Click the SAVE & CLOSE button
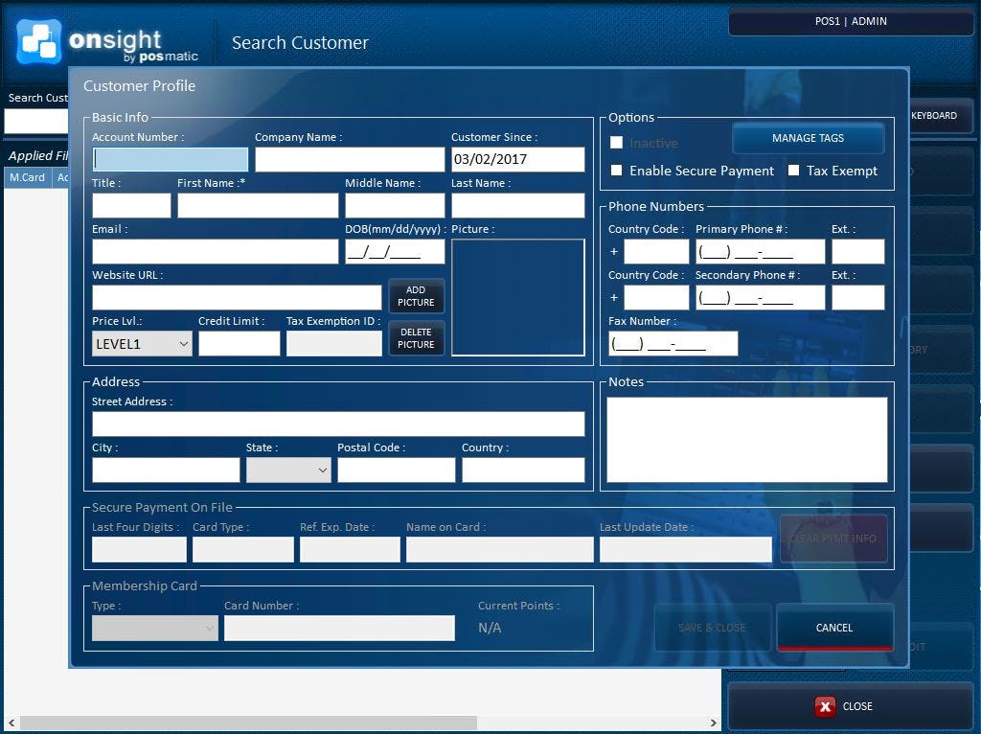This screenshot has height=734, width=981. point(712,628)
